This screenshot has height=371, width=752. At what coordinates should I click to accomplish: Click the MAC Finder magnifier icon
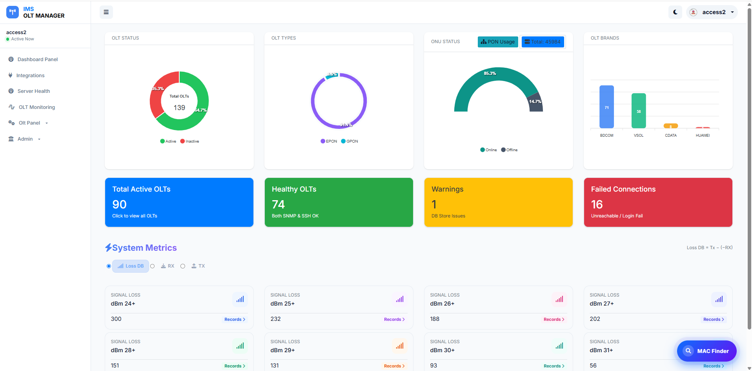[688, 351]
